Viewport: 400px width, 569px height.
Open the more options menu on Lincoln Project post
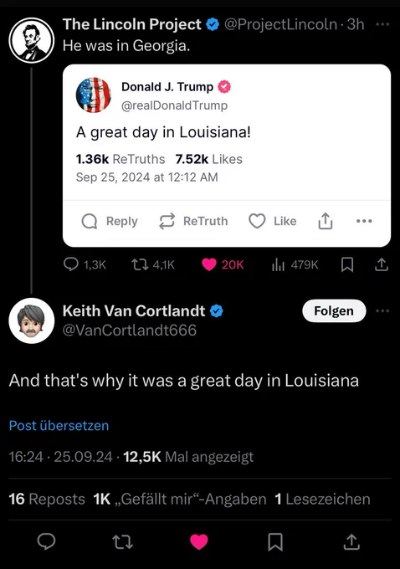coord(382,24)
